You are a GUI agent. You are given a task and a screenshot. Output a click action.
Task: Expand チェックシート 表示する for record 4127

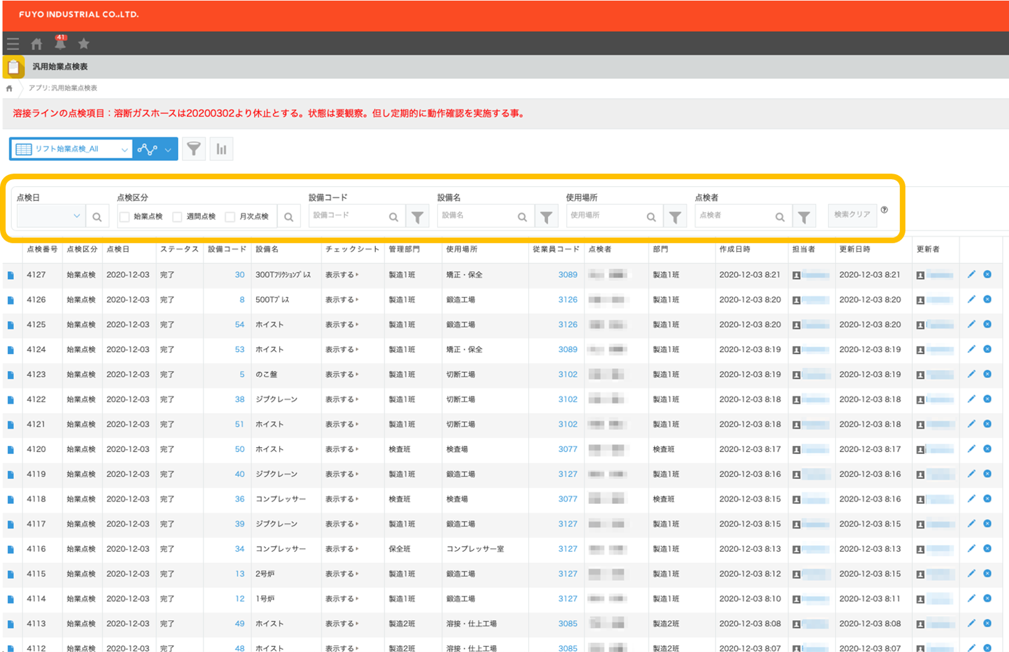point(342,275)
